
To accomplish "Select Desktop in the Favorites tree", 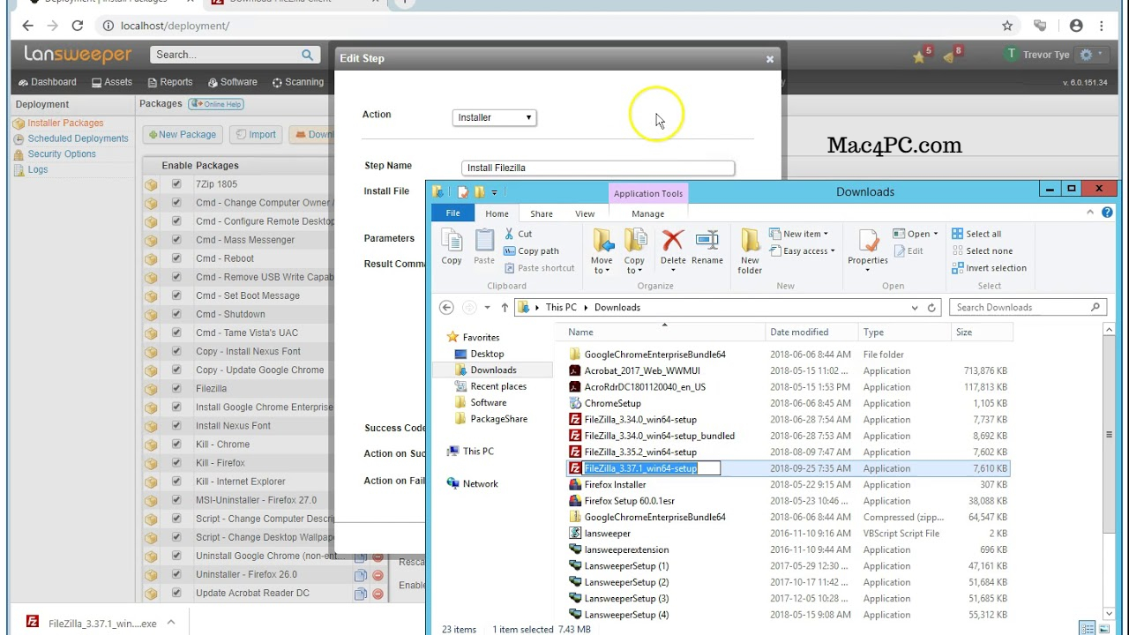I will tap(487, 354).
